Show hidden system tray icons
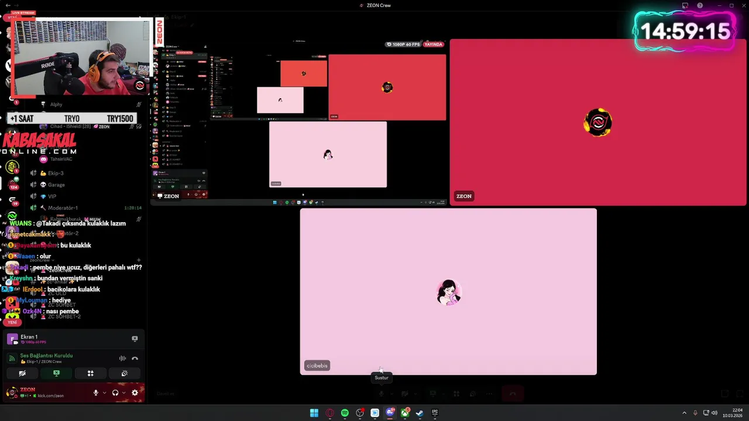 (684, 413)
